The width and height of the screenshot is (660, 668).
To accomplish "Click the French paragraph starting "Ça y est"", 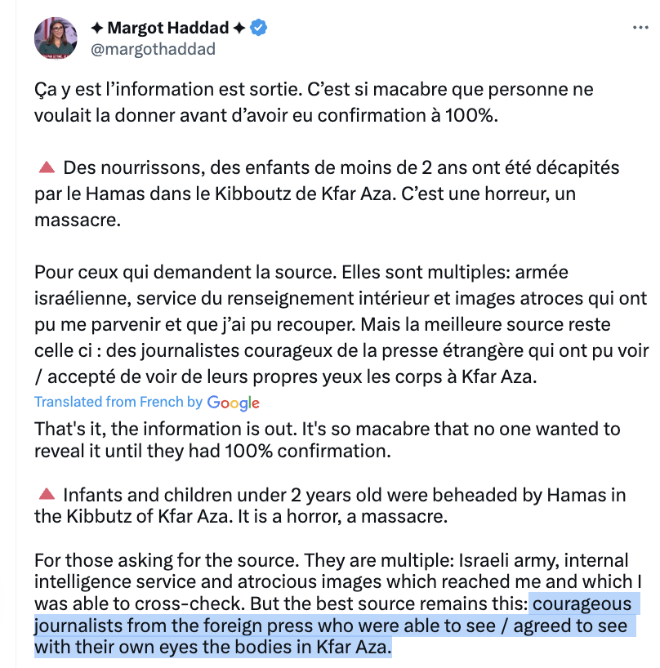I will point(314,101).
